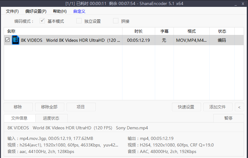Open the 帮助(H) menu
Image resolution: width=248 pixels, height=158 pixels.
tap(60, 12)
